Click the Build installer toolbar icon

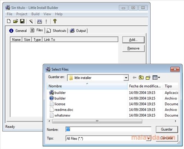click(x=39, y=22)
